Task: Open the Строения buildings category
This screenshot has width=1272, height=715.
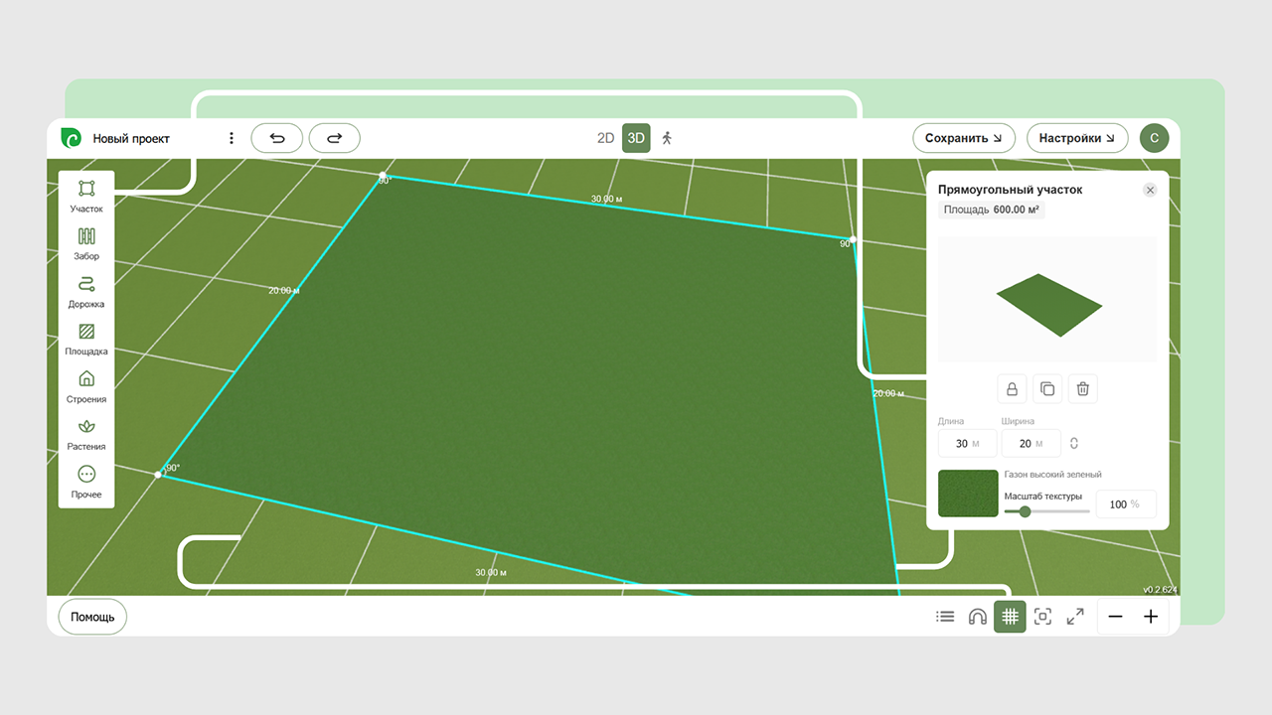Action: tap(86, 386)
